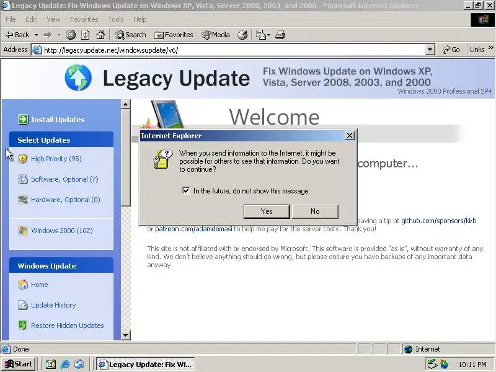Viewport: 496px width, 372px height.
Task: Uncheck 'In the future, do not show' checkbox
Action: pos(186,190)
